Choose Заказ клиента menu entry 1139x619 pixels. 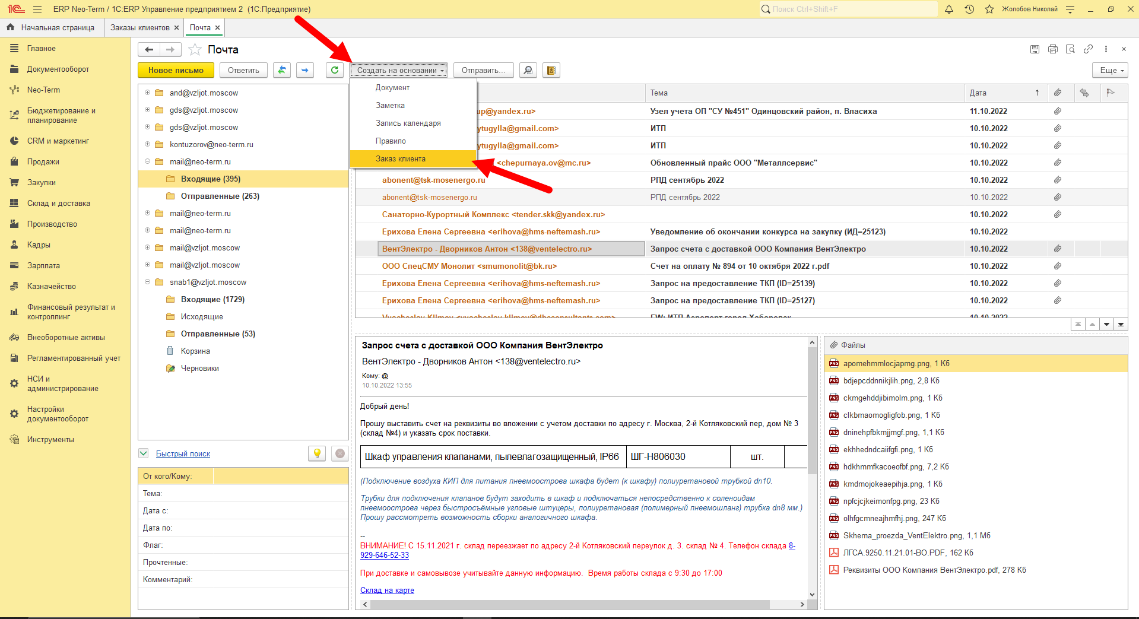[413, 158]
